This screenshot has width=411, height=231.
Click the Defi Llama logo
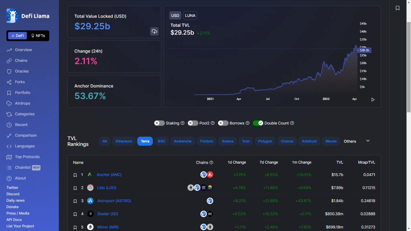pyautogui.click(x=28, y=16)
